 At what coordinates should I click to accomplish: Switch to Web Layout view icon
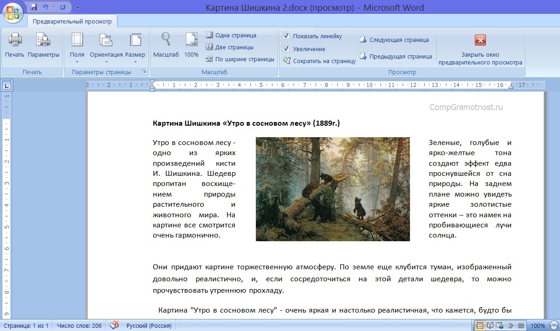pyautogui.click(x=501, y=325)
